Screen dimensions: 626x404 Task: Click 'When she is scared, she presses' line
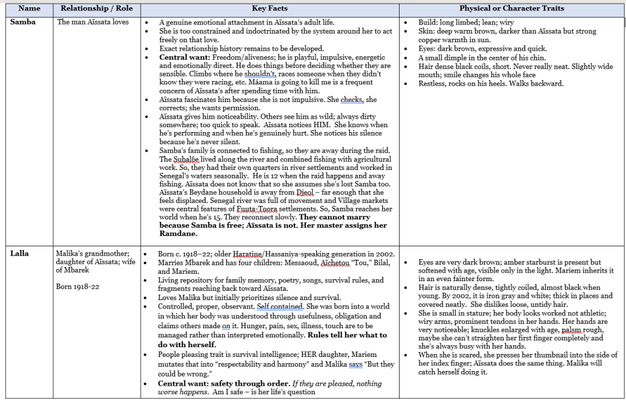point(518,354)
